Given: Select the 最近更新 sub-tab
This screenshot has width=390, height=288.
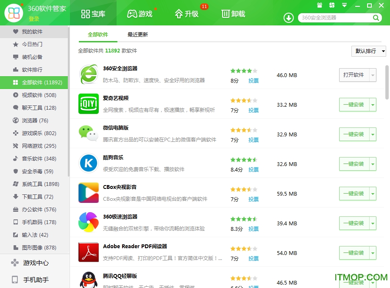Looking at the screenshot, I should [x=137, y=35].
